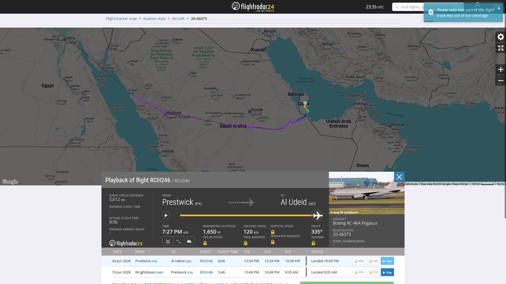This screenshot has width=506, height=284.
Task: Click the DATE column header
Action: click(x=117, y=252)
